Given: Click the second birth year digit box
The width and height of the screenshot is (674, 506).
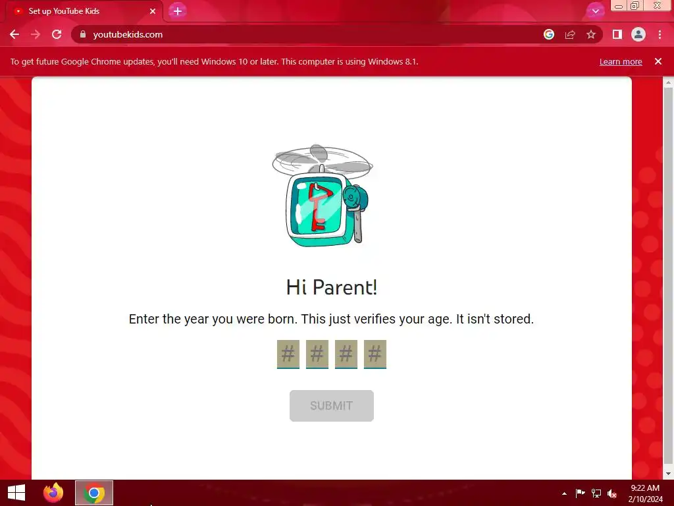Looking at the screenshot, I should (317, 354).
